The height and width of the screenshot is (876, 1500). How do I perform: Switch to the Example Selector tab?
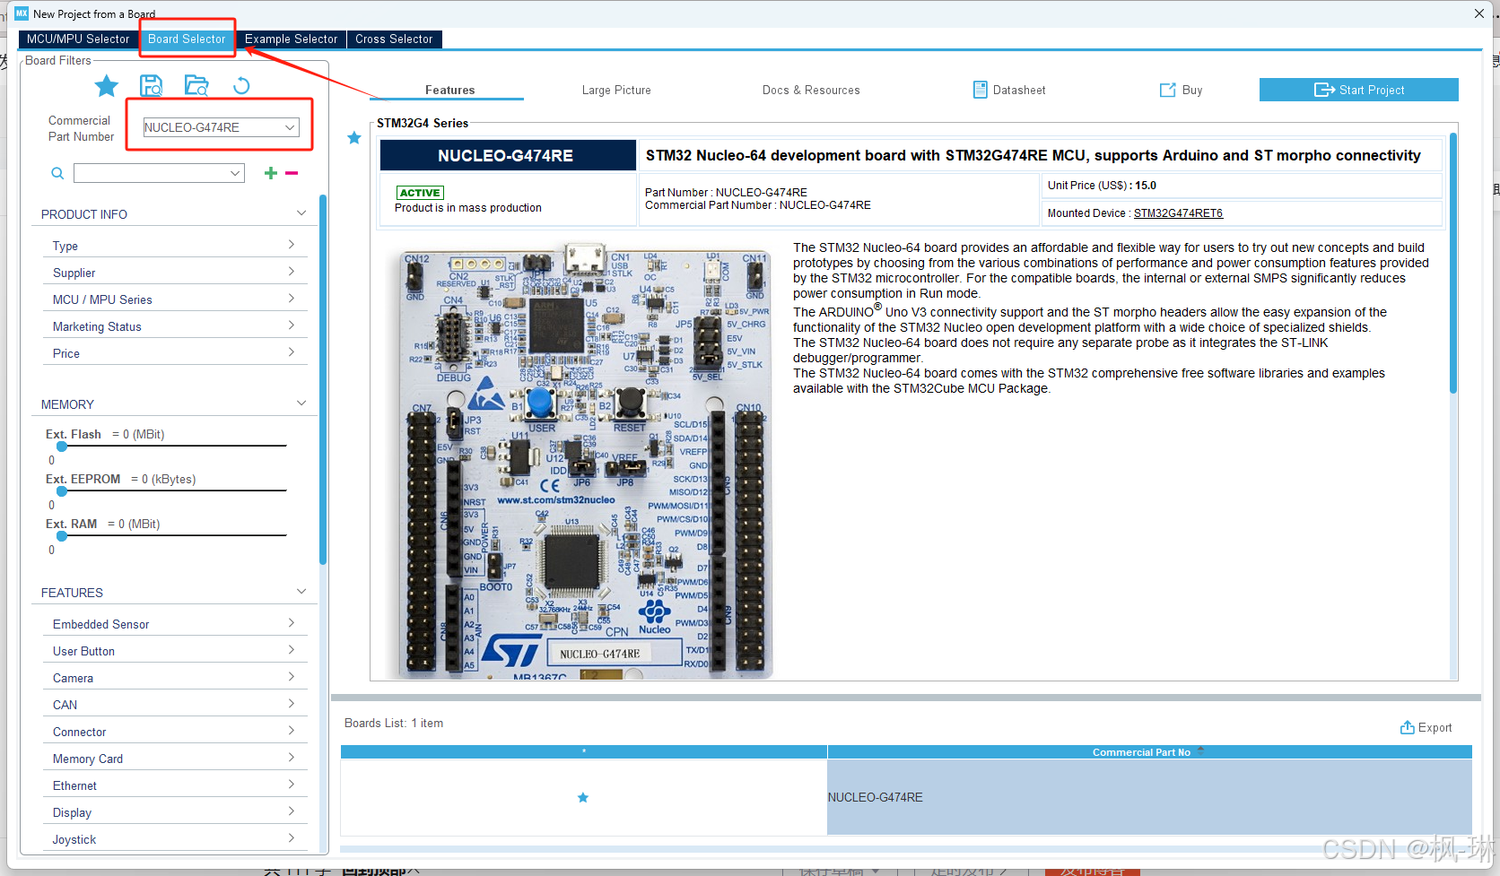[291, 39]
